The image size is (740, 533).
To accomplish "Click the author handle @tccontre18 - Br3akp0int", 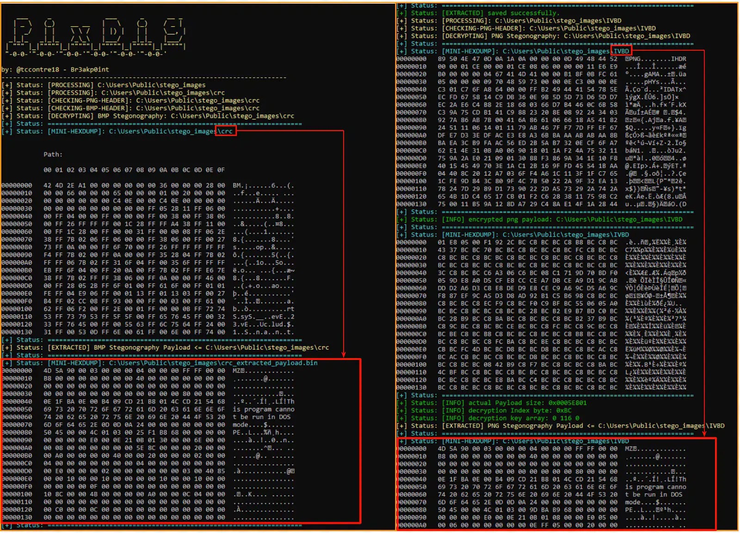I will click(x=55, y=69).
